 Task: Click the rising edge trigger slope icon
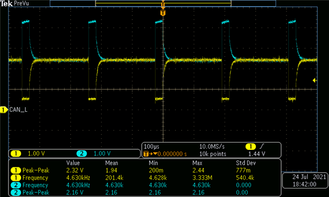click(262, 146)
